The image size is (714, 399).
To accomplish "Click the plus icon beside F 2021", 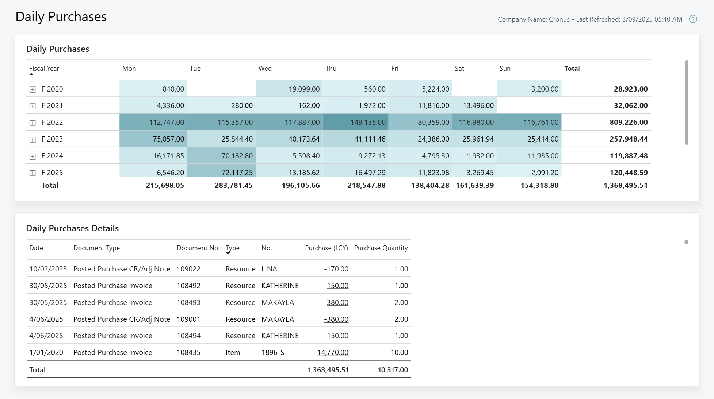I will click(x=33, y=105).
